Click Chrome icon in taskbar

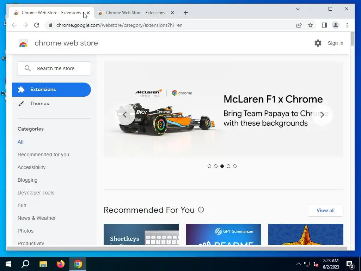pos(78,264)
